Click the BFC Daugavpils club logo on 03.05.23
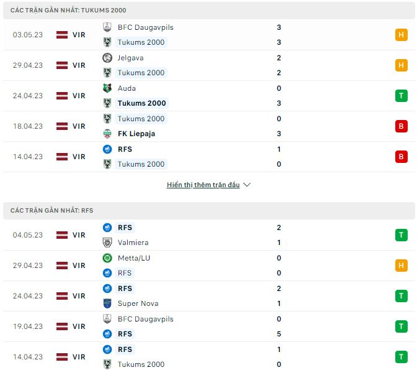 click(107, 27)
